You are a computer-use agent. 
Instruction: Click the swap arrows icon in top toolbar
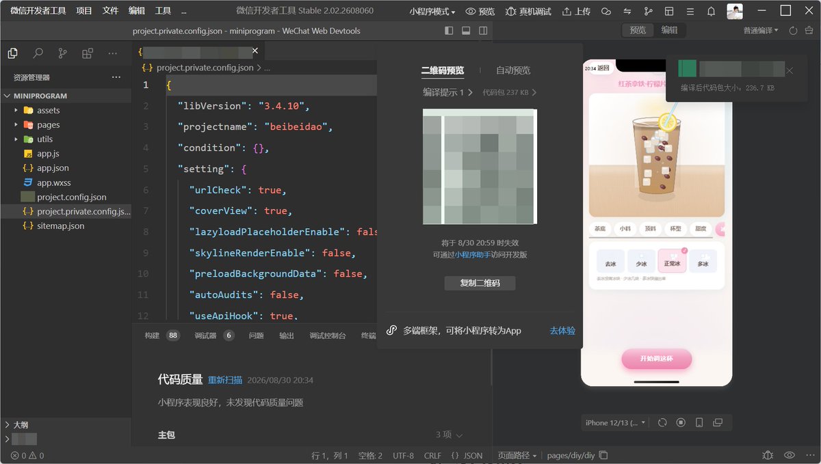pyautogui.click(x=627, y=12)
